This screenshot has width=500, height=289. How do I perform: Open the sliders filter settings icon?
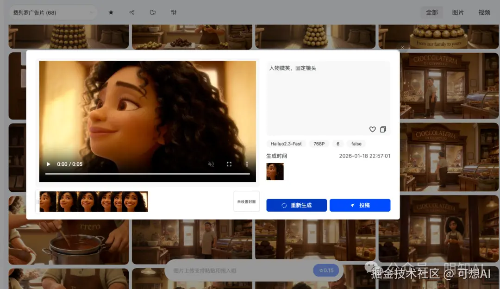coord(174,13)
